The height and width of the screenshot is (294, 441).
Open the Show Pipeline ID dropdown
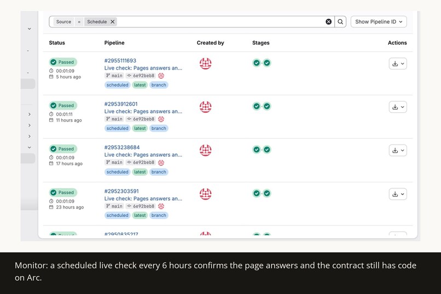click(379, 22)
